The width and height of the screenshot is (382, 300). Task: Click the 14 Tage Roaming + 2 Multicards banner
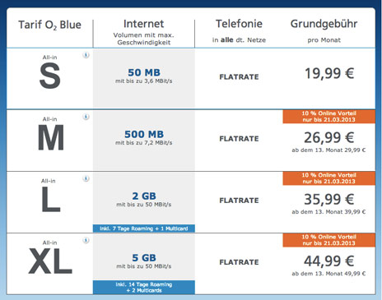pyautogui.click(x=144, y=288)
